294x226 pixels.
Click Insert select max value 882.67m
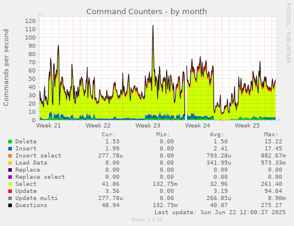273,156
